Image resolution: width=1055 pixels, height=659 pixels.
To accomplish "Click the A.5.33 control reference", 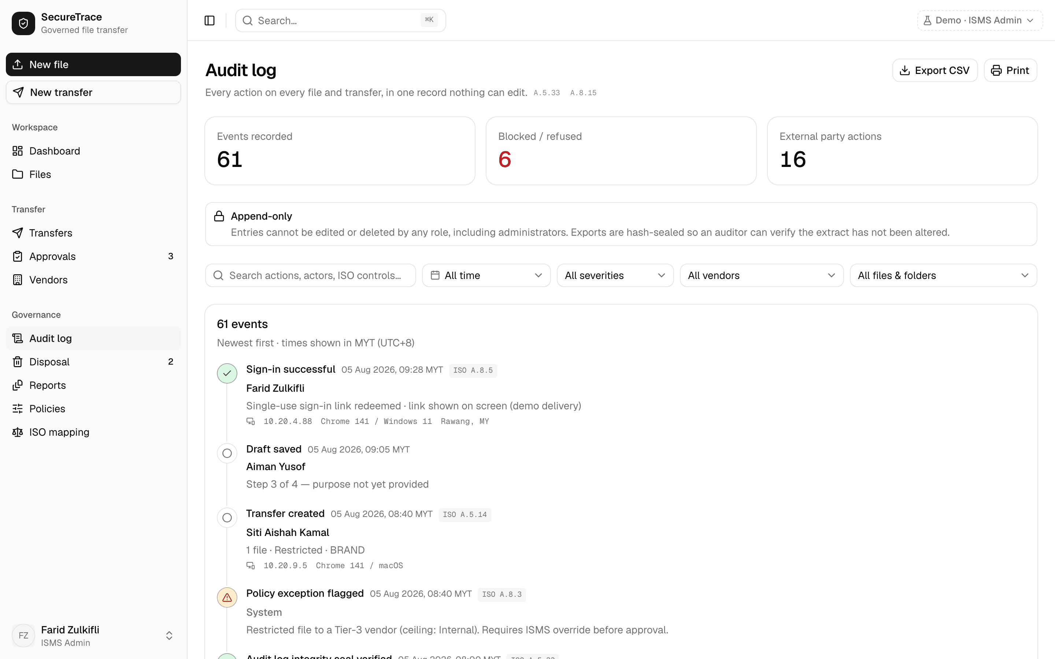I will (547, 93).
